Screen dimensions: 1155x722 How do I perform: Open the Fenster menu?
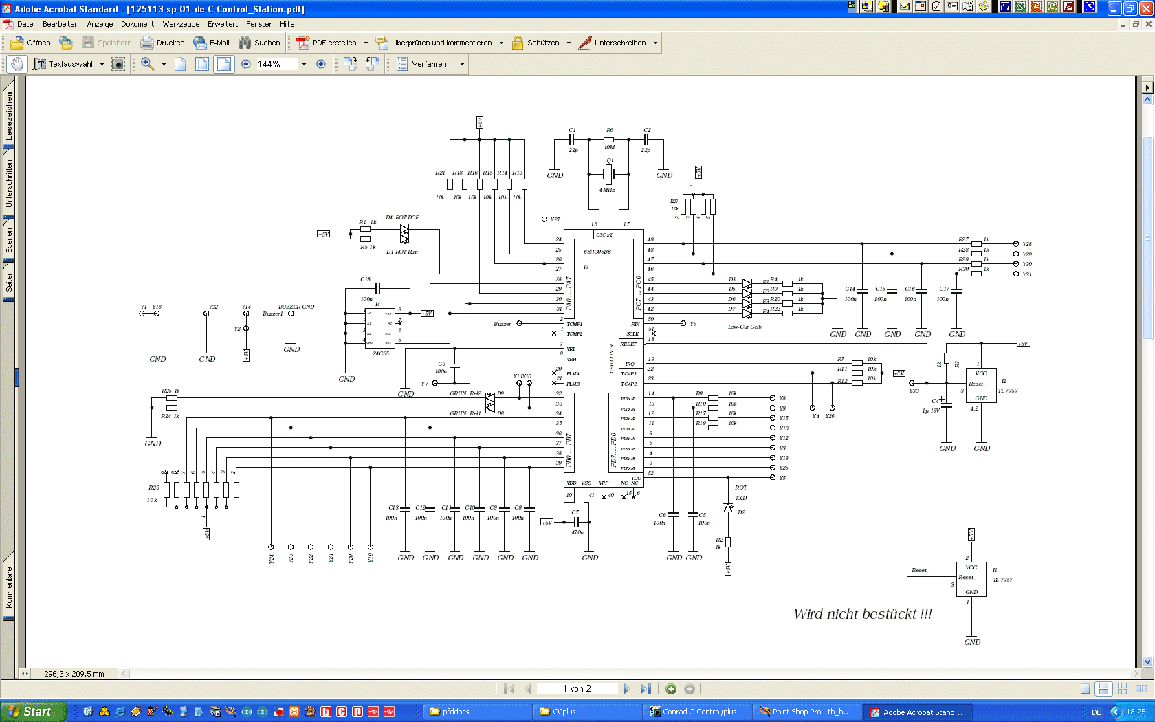coord(259,24)
